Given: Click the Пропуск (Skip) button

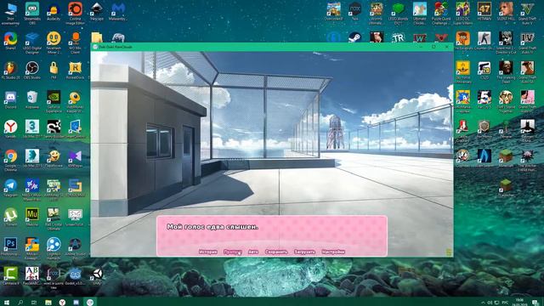Looking at the screenshot, I should click(x=232, y=252).
